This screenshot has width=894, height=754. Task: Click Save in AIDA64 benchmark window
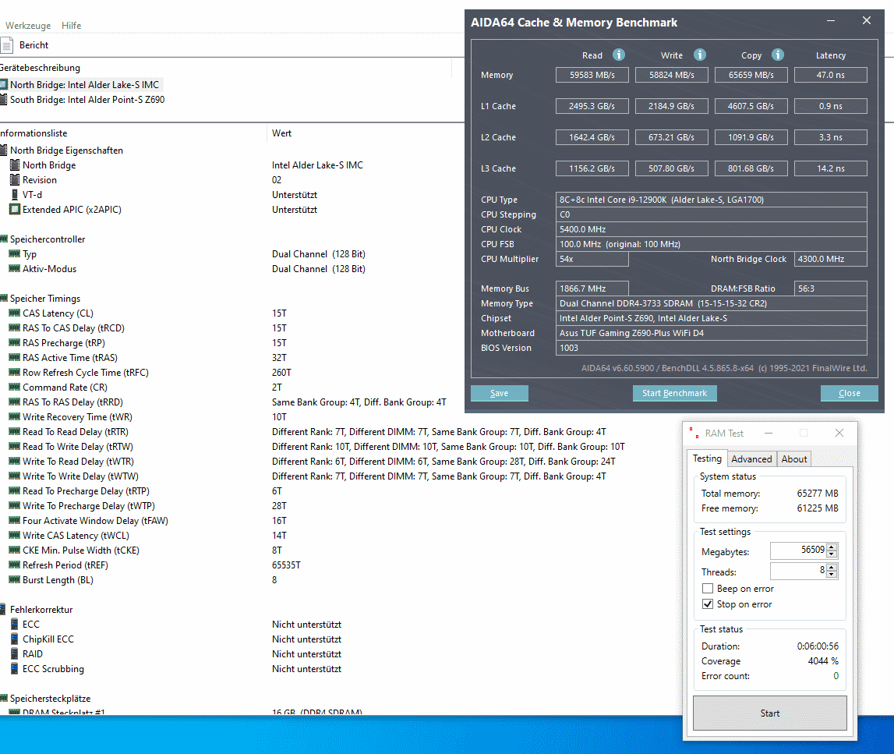point(499,393)
